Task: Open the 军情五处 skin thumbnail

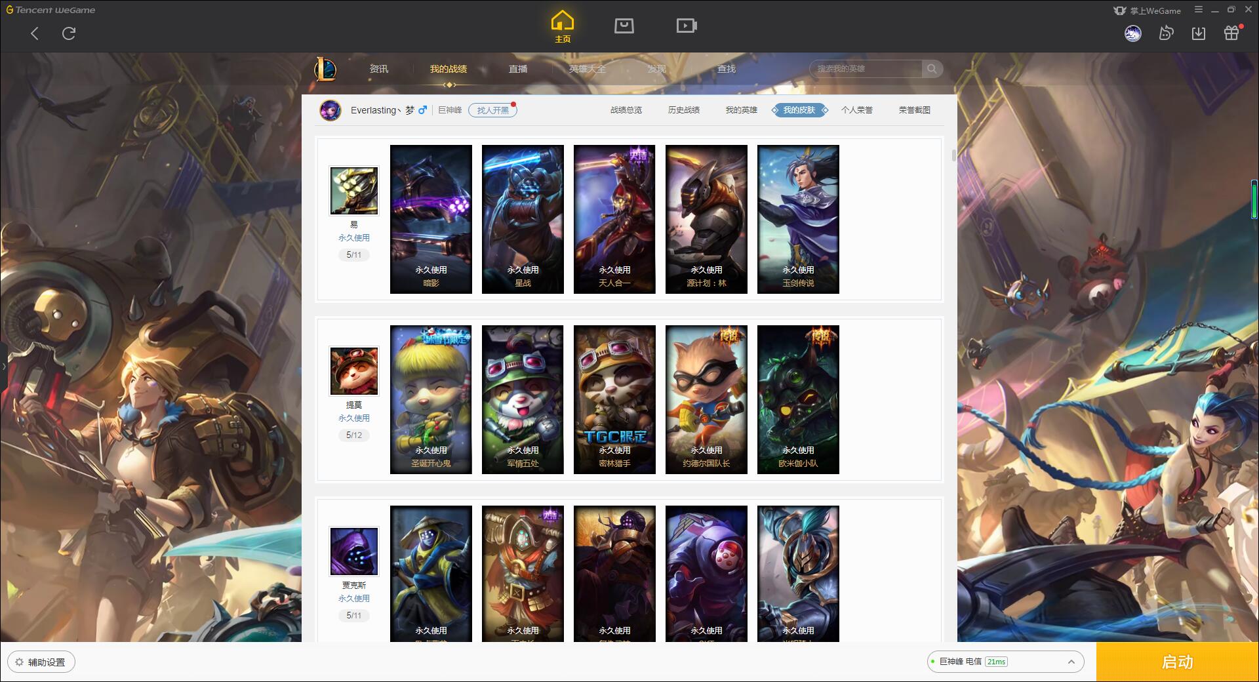Action: pyautogui.click(x=523, y=399)
